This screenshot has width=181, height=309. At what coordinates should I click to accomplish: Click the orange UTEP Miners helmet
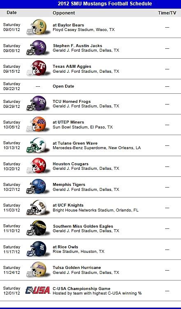(37, 124)
